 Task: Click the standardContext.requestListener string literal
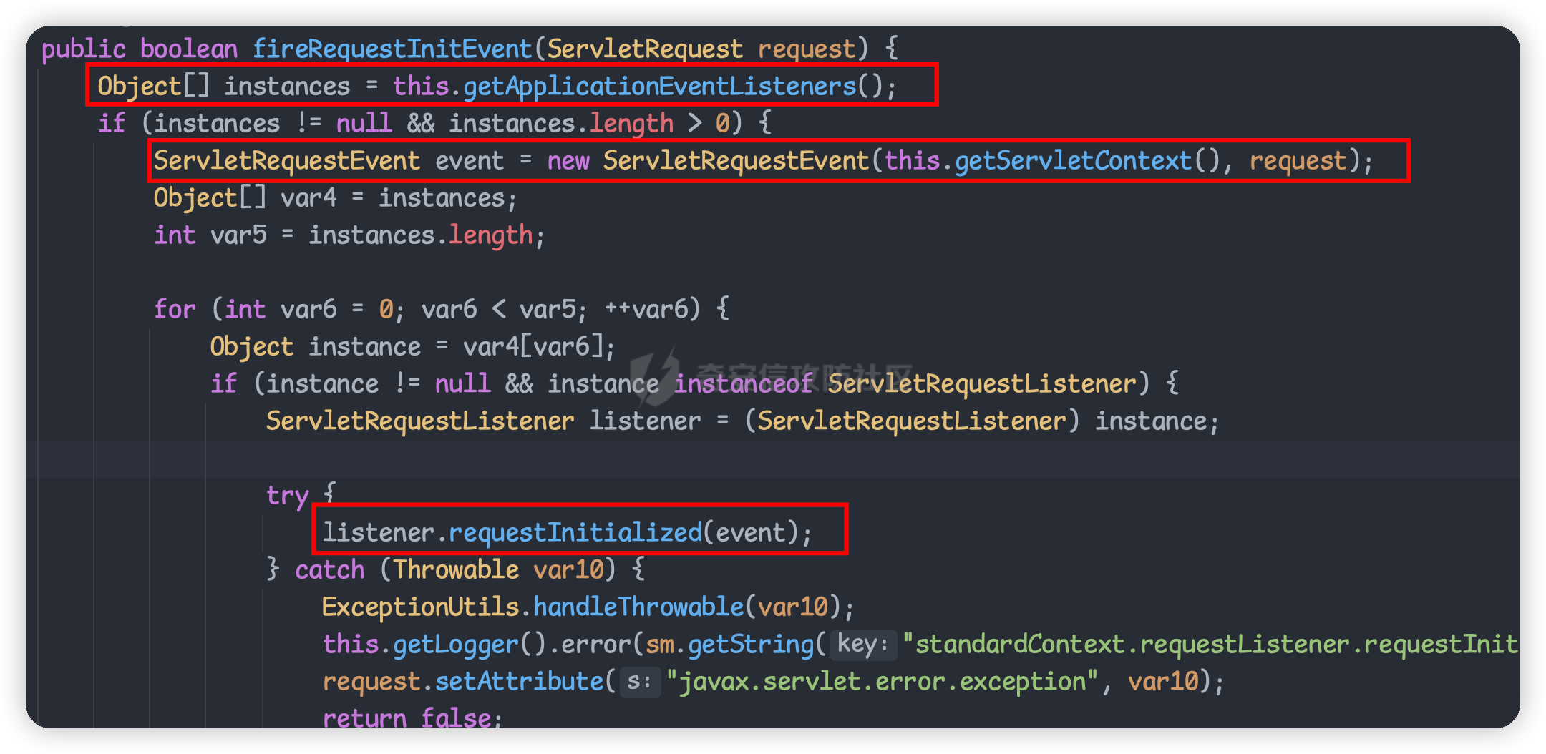click(x=1210, y=644)
